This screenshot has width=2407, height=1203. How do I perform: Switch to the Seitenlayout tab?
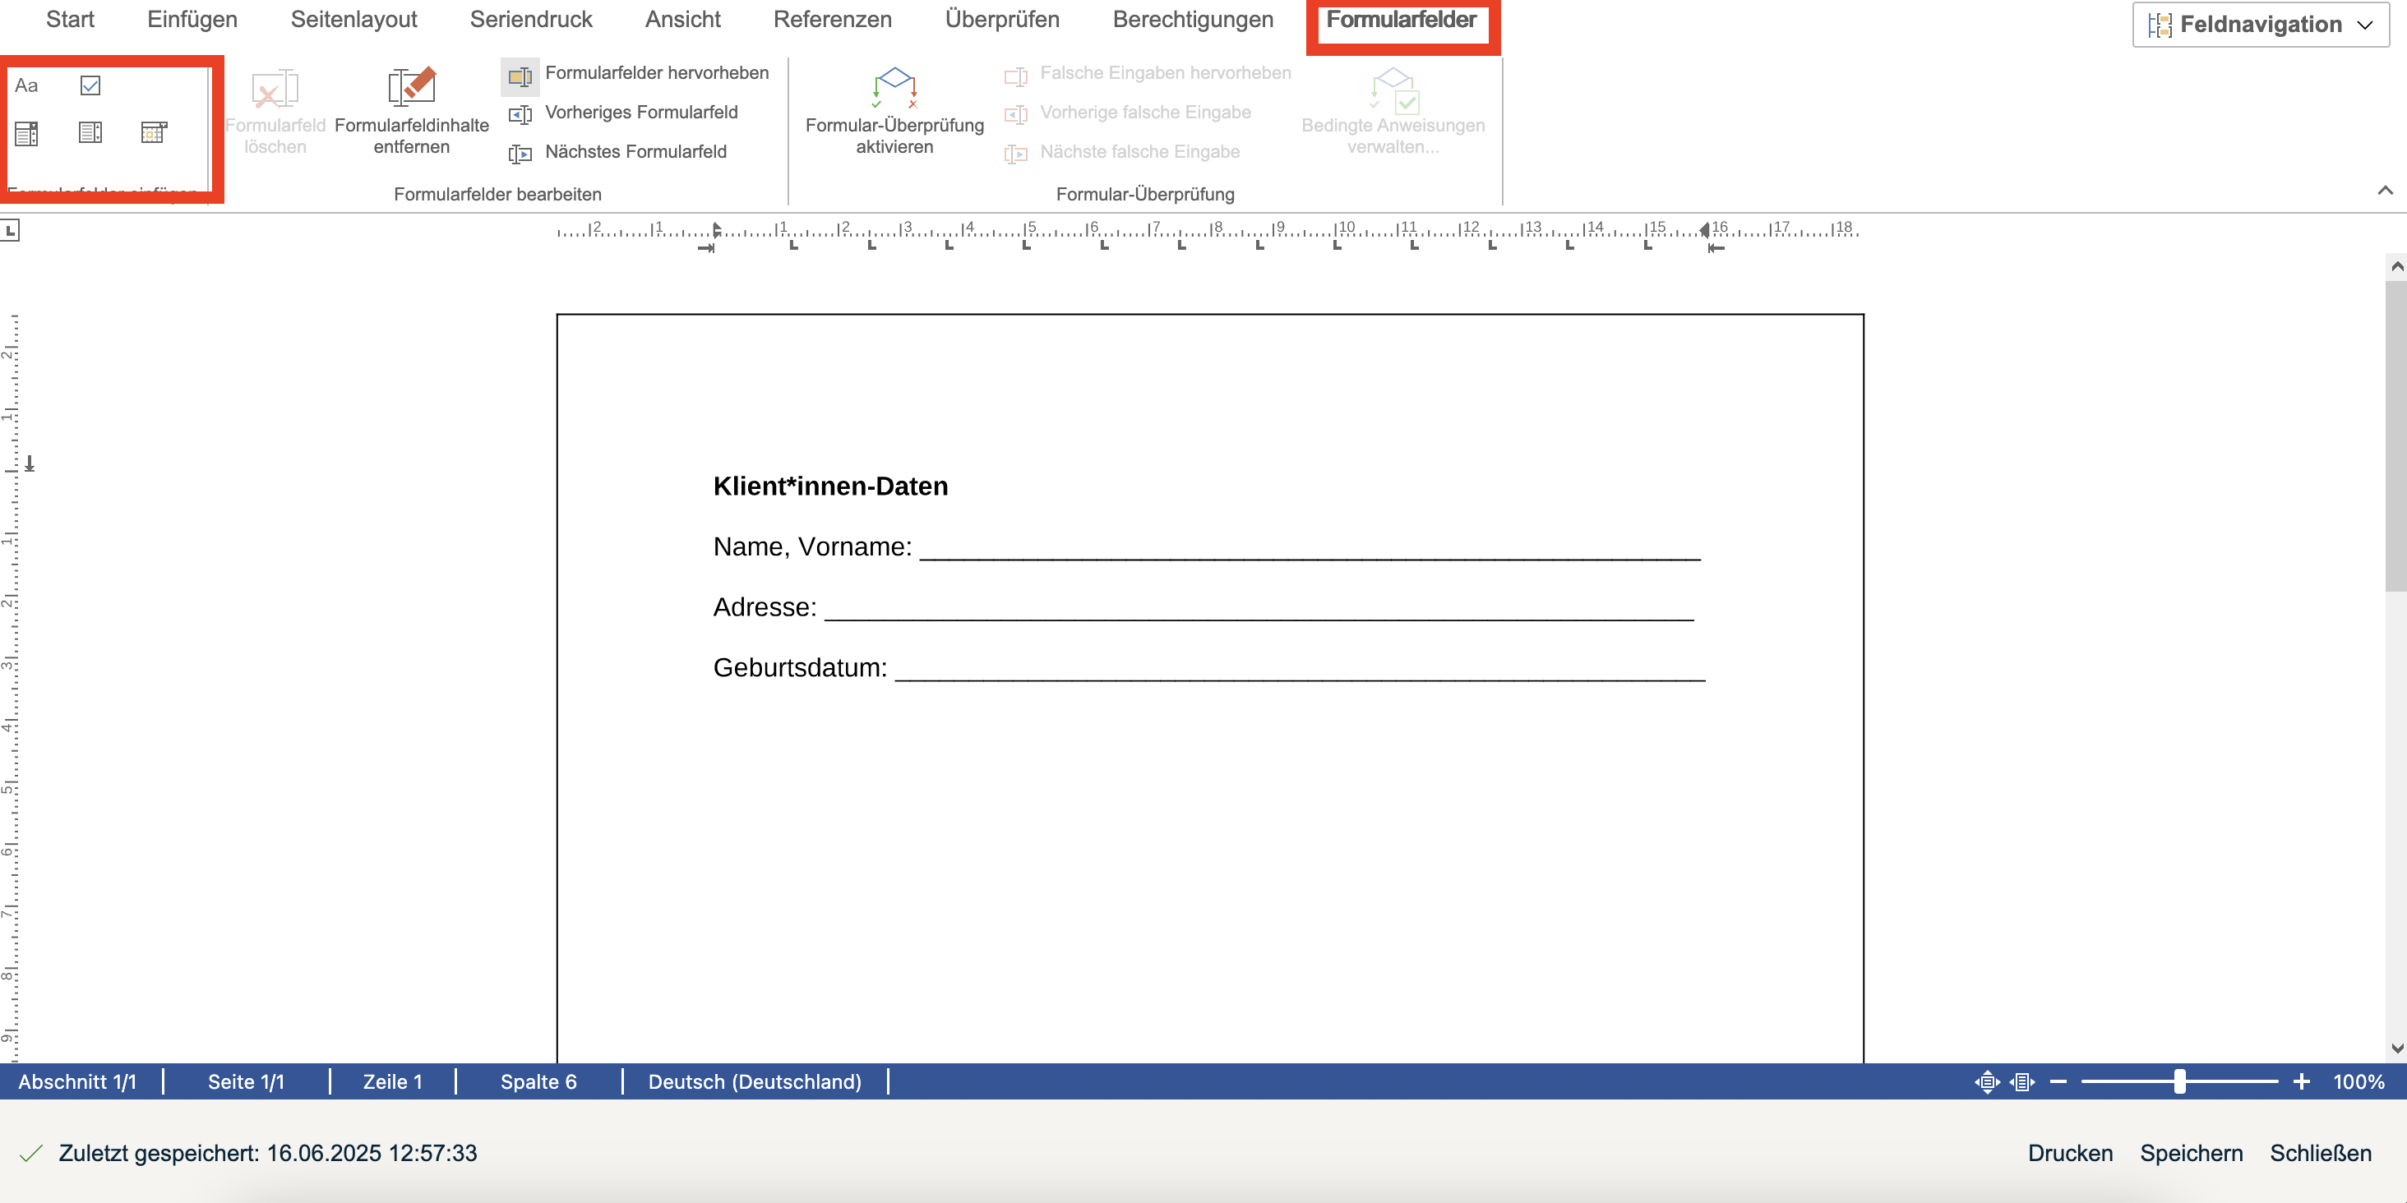(353, 20)
